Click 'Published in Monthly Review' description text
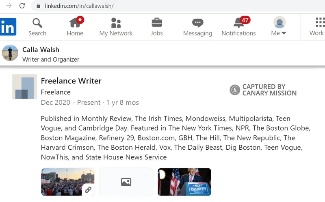 click(86, 118)
